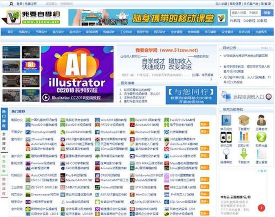
Task: Open the Solidworks2018 course link
Action: [x=149, y=175]
